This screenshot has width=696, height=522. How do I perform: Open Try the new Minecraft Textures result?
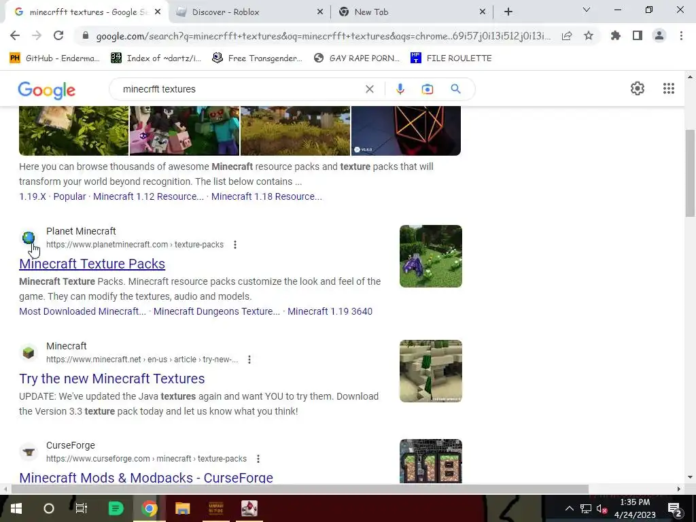click(x=112, y=379)
